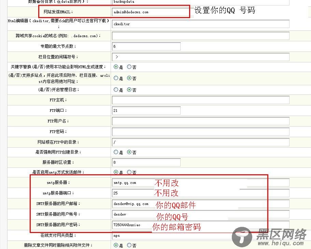The image size is (311, 249).
Task: Click the 在线支付网关类型 label
Action: coord(58,235)
